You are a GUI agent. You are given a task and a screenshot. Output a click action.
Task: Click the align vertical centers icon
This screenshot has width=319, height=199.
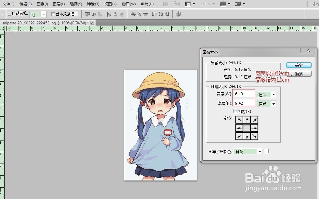[94, 14]
